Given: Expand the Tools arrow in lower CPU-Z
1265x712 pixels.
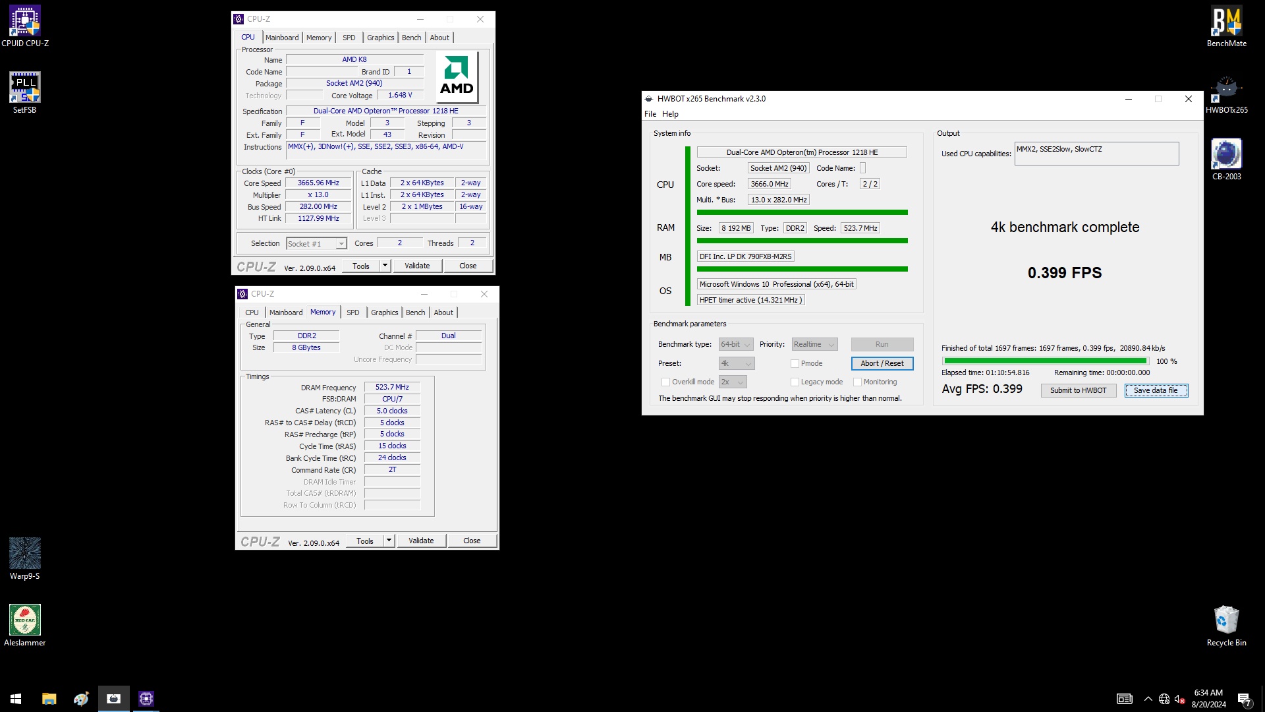Looking at the screenshot, I should (x=389, y=541).
